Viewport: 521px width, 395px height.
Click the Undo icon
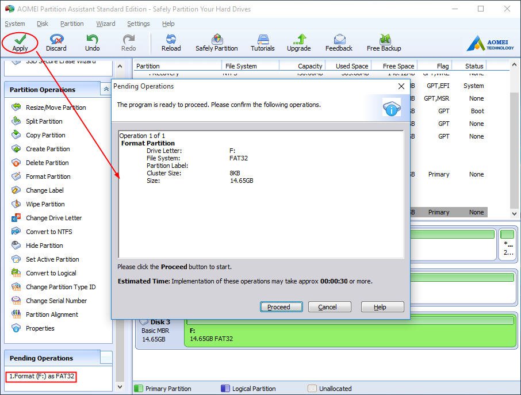pos(92,42)
